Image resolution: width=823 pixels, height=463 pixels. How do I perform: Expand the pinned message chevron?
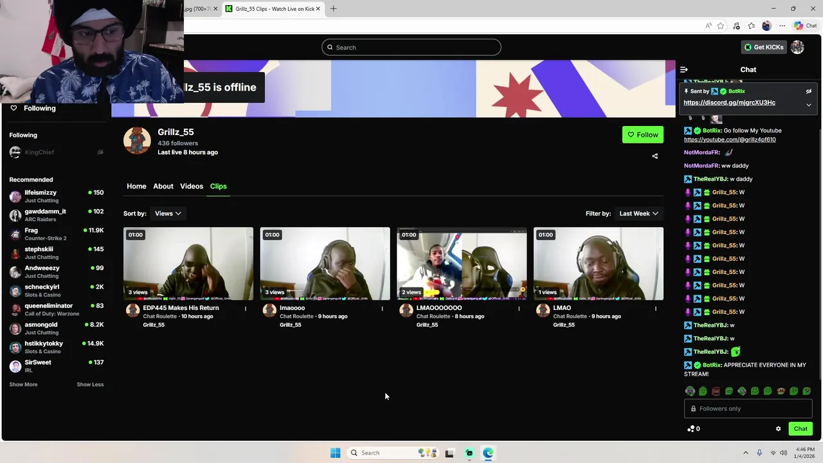(x=809, y=105)
